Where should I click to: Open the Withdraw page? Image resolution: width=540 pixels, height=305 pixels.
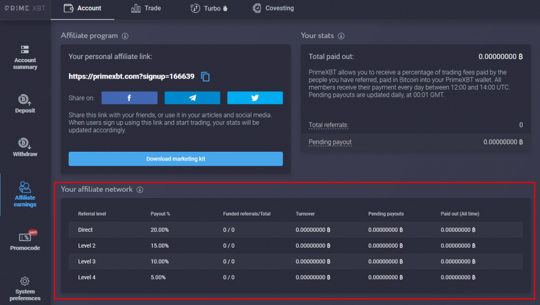tap(25, 147)
